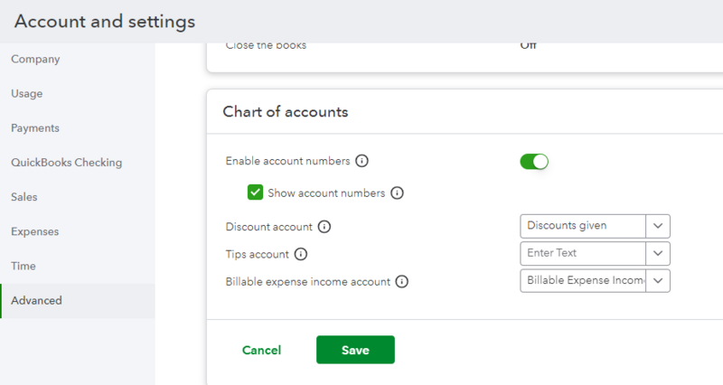Image resolution: width=723 pixels, height=385 pixels.
Task: Open the Time settings tab
Action: (x=23, y=266)
